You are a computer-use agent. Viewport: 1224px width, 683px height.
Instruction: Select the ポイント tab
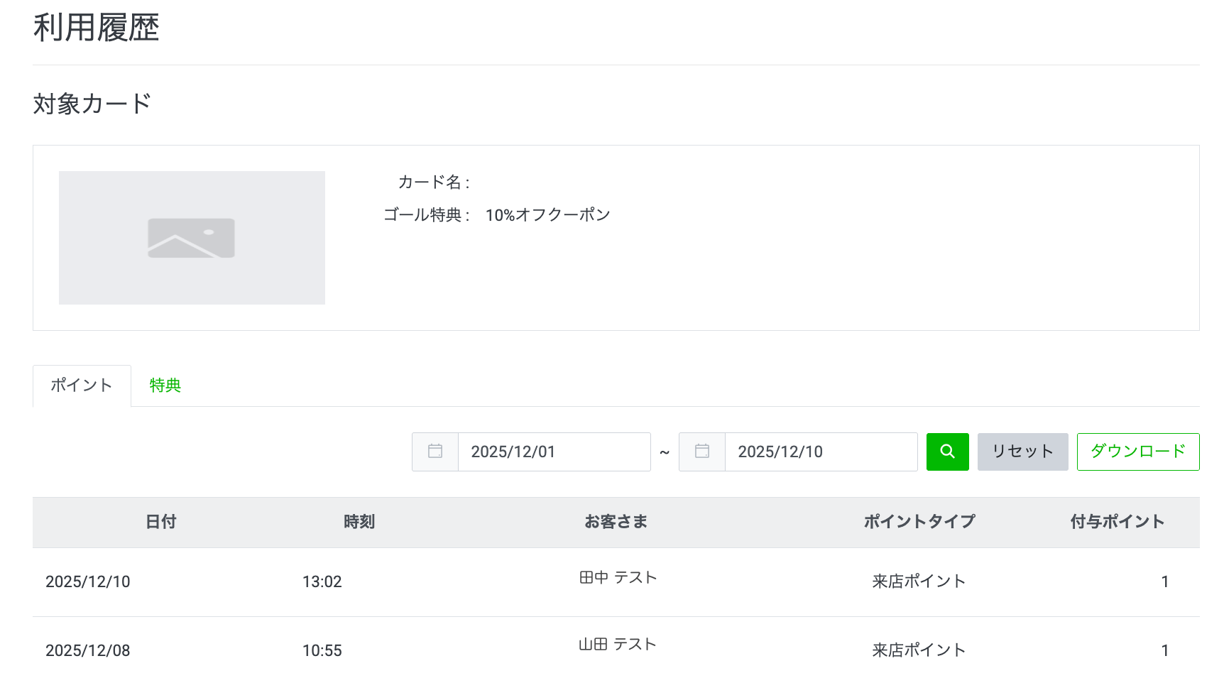82,386
